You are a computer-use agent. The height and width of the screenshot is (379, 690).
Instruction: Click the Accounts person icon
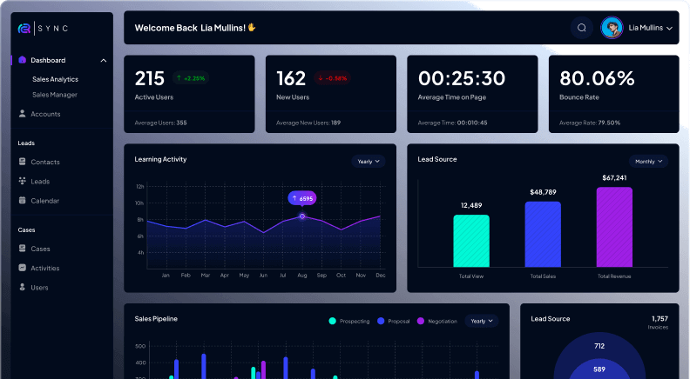coord(22,113)
